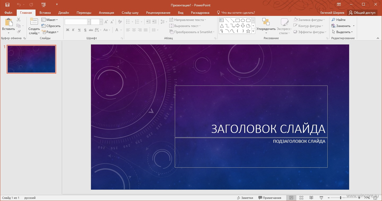Switch to the Слайд-шоу tab
Viewport: 382px width, 201px height.
tap(130, 13)
